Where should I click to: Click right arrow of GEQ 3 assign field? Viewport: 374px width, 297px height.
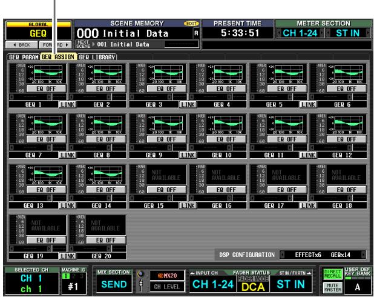169,97
